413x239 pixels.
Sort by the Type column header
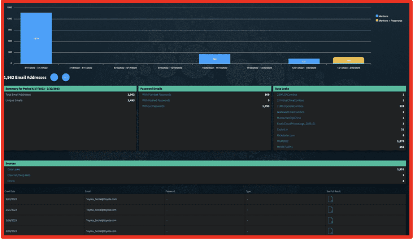[248, 191]
